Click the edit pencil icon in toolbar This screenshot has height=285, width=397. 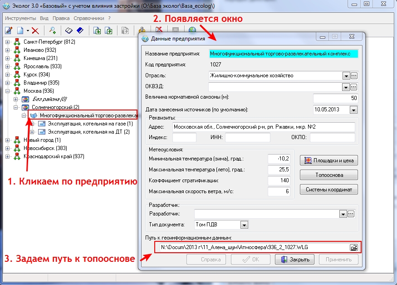tap(9, 30)
